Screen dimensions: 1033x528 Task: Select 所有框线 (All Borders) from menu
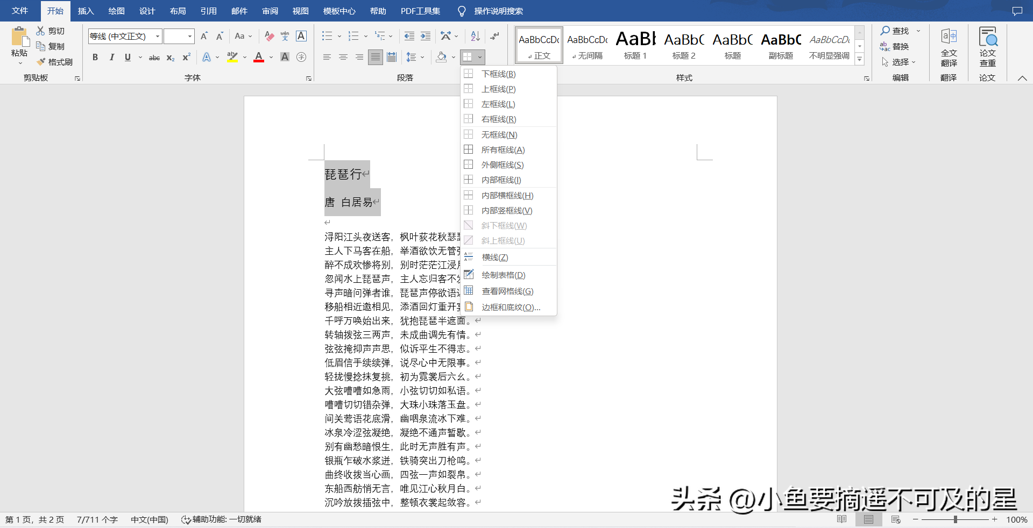pos(503,150)
